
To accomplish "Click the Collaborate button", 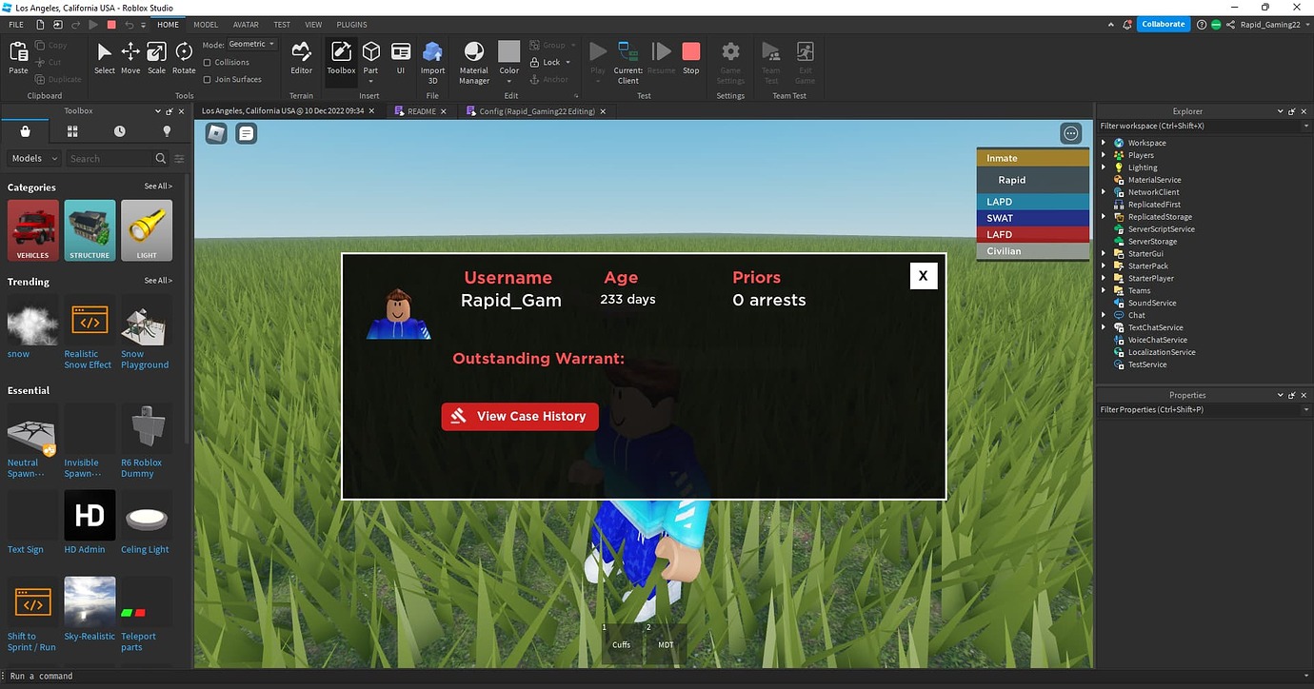I will click(x=1163, y=24).
